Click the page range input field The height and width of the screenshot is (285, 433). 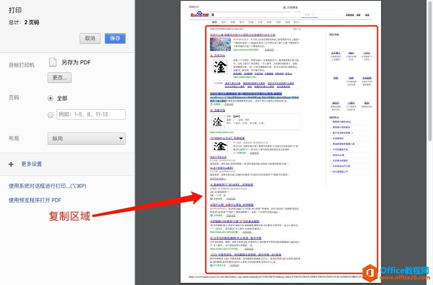91,114
